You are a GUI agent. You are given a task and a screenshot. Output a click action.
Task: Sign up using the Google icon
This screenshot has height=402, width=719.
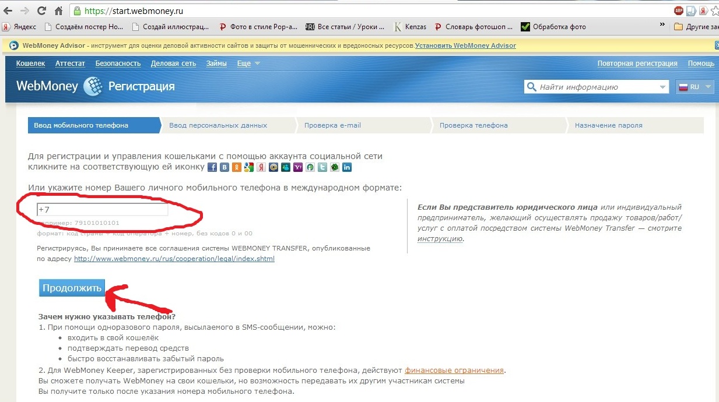click(x=249, y=167)
